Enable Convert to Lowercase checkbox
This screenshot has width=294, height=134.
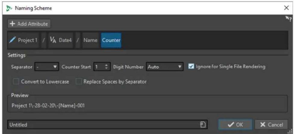[x=16, y=82]
